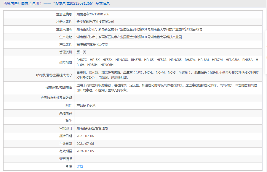The image size is (267, 172).
Task: Click the 其他内容 row label
Action: [x=65, y=113]
